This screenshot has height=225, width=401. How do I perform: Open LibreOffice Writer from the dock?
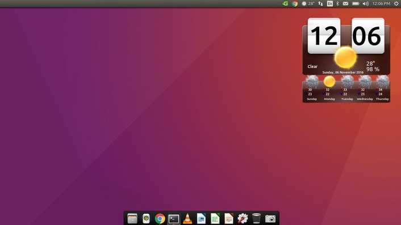(x=201, y=219)
